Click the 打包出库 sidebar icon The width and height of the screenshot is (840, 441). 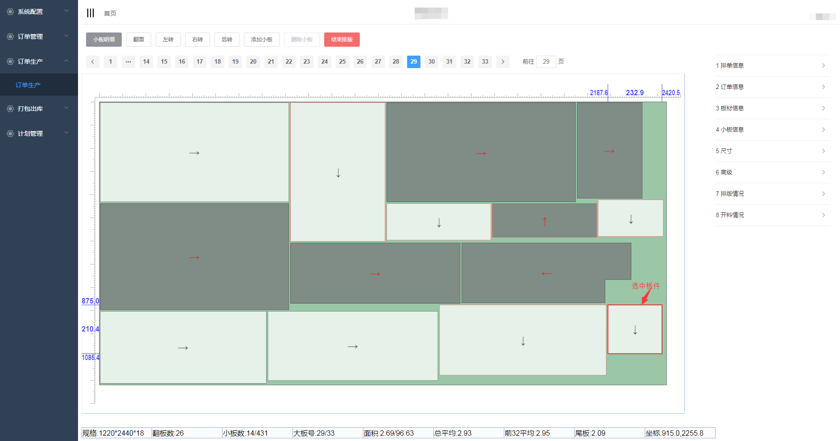click(10, 109)
